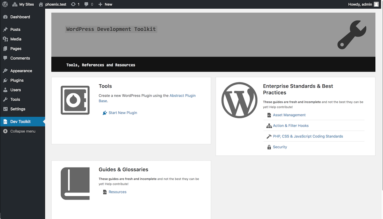
Task: Open the Users menu item
Action: [x=22, y=90]
